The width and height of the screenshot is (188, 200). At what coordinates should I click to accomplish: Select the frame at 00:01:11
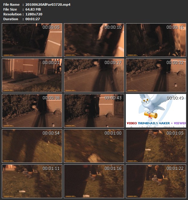point(32,181)
